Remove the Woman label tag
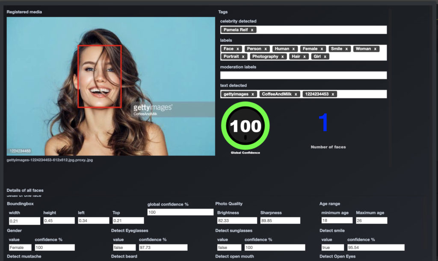438x261 pixels. point(375,49)
